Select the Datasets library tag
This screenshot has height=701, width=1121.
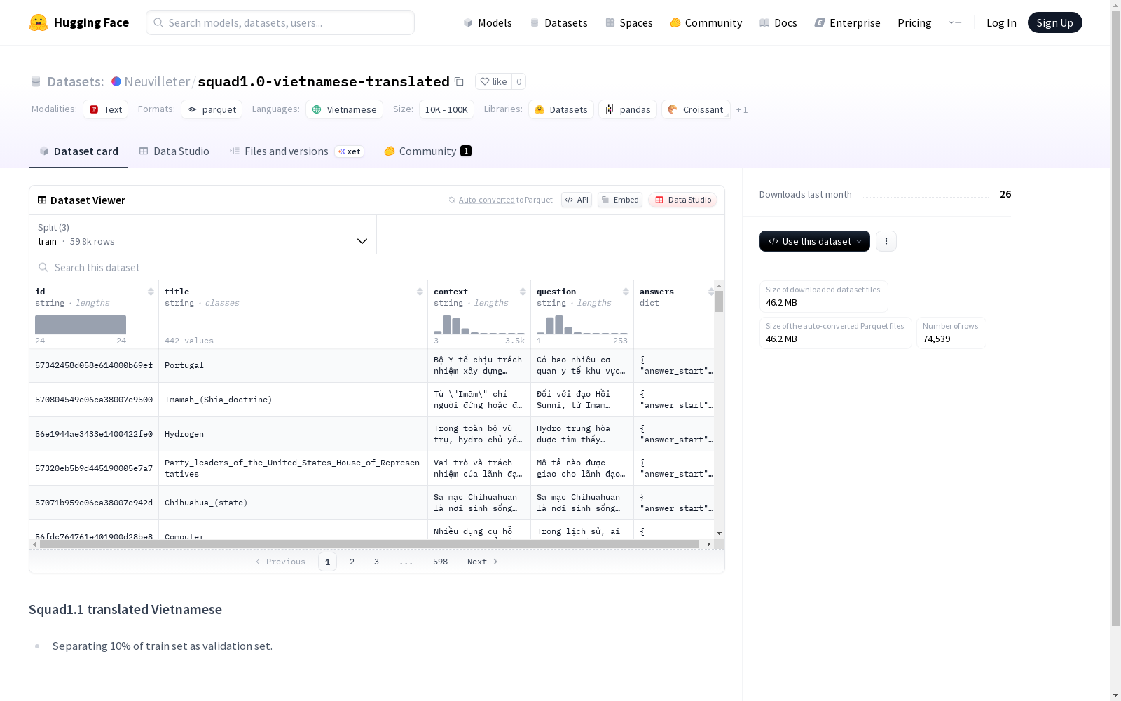click(561, 109)
